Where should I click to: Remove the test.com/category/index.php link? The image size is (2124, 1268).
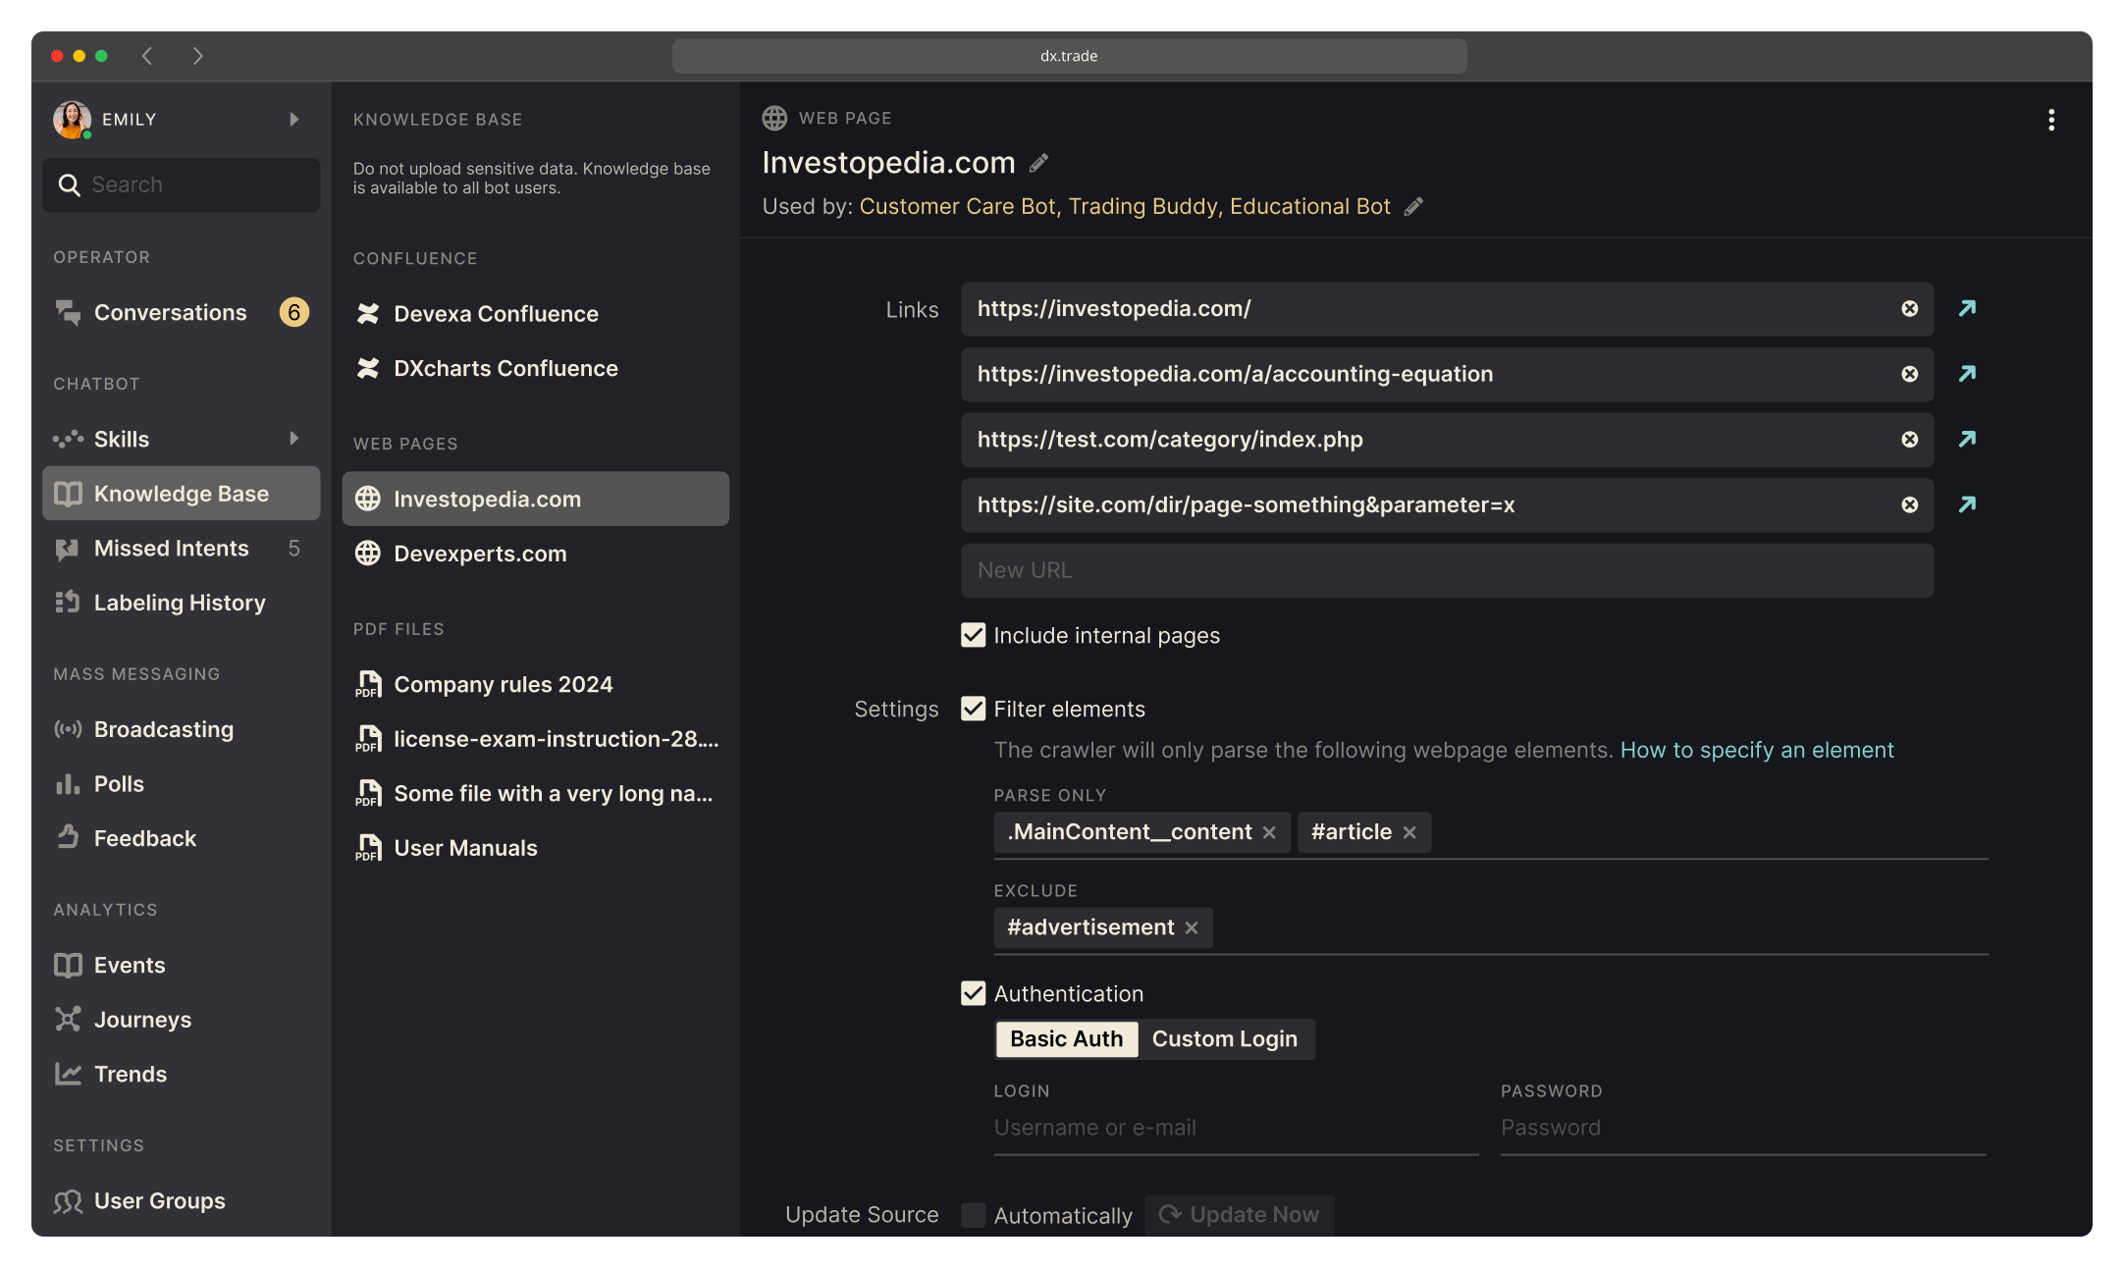pyautogui.click(x=1909, y=440)
